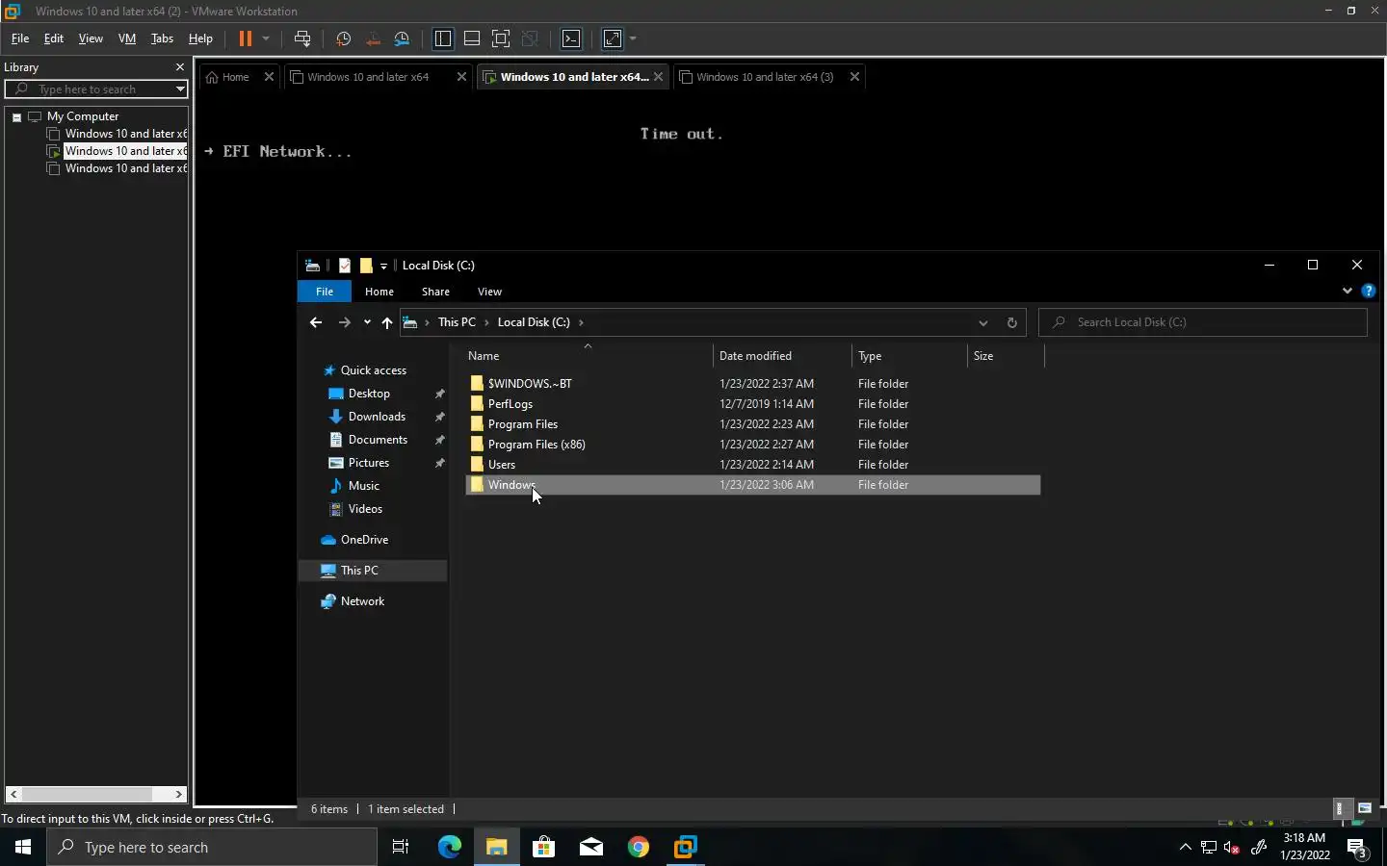Viewport: 1387px width, 866px height.
Task: Switch Explorer to details view
Action: pos(1339,808)
